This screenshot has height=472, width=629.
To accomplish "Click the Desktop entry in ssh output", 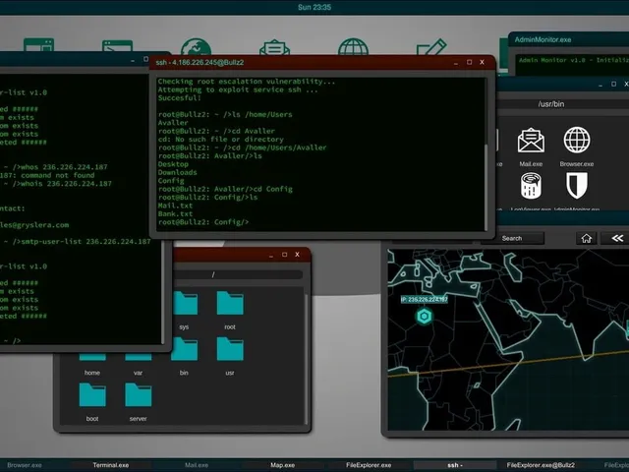I will [x=173, y=164].
